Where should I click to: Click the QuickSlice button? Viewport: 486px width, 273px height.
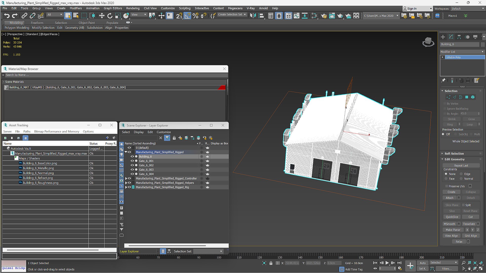pyautogui.click(x=452, y=217)
